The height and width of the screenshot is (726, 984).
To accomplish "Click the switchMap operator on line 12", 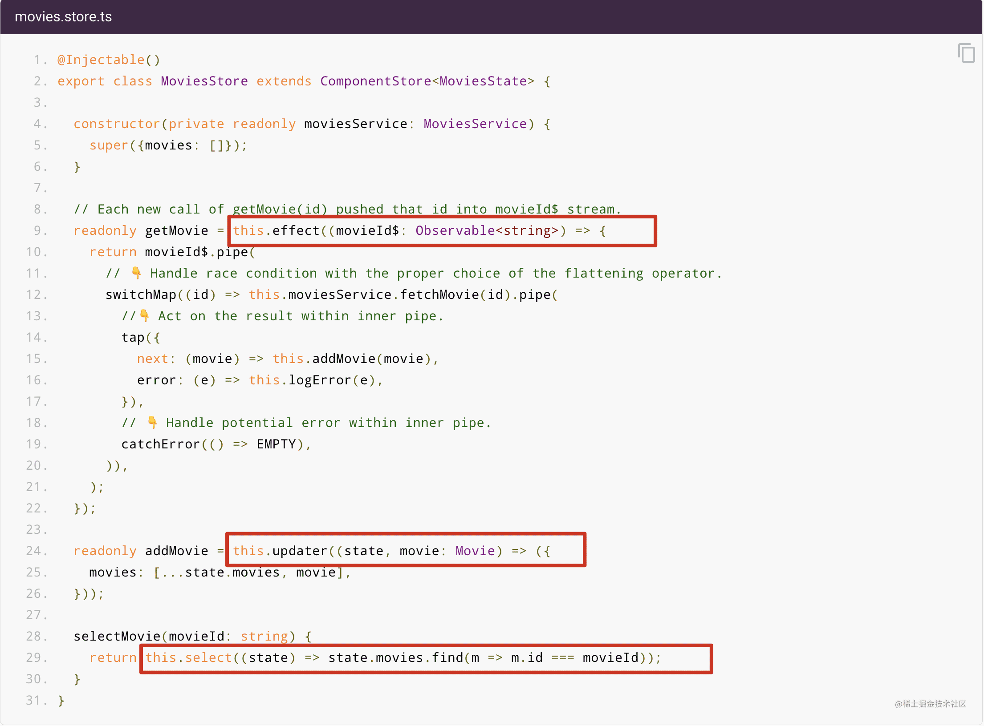I will 141,294.
